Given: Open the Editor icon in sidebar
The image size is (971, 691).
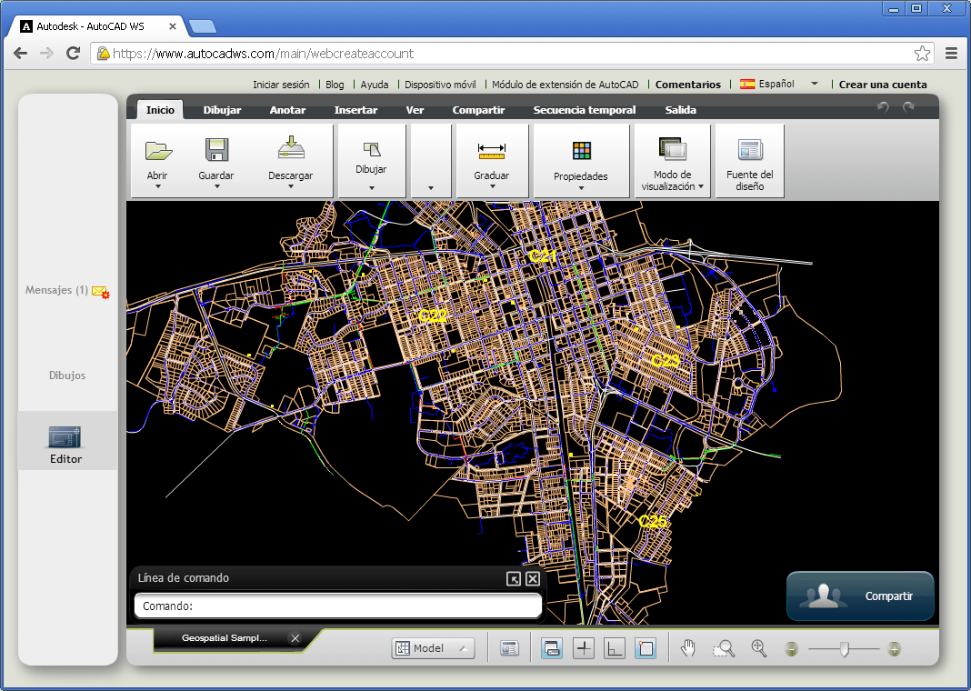Looking at the screenshot, I should tap(65, 437).
